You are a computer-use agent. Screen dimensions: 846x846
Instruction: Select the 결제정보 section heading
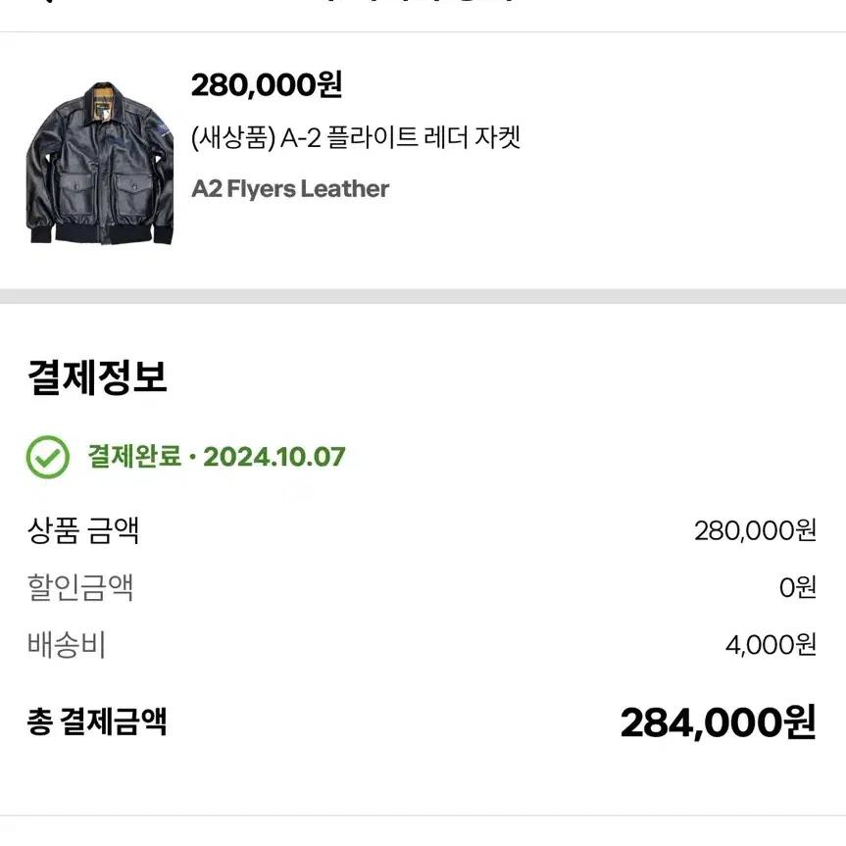pyautogui.click(x=97, y=377)
